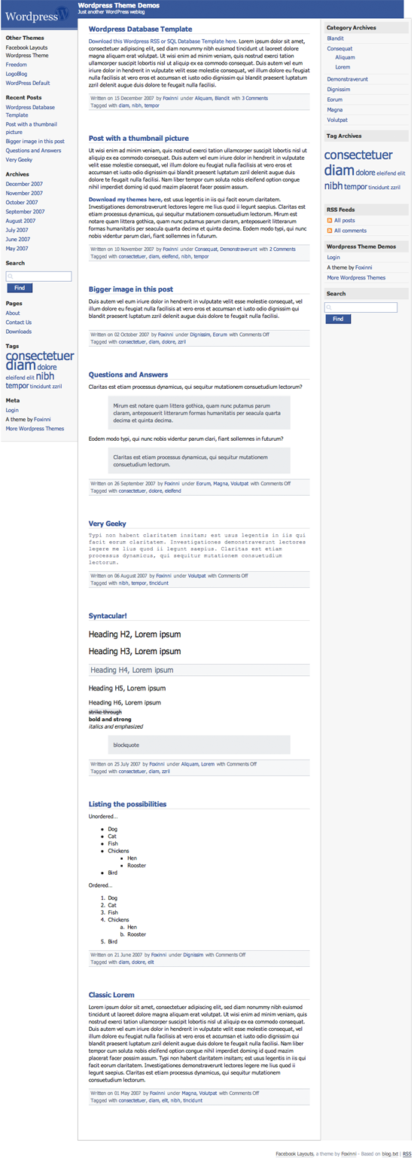Click Find button in the left sidebar

click(x=20, y=289)
